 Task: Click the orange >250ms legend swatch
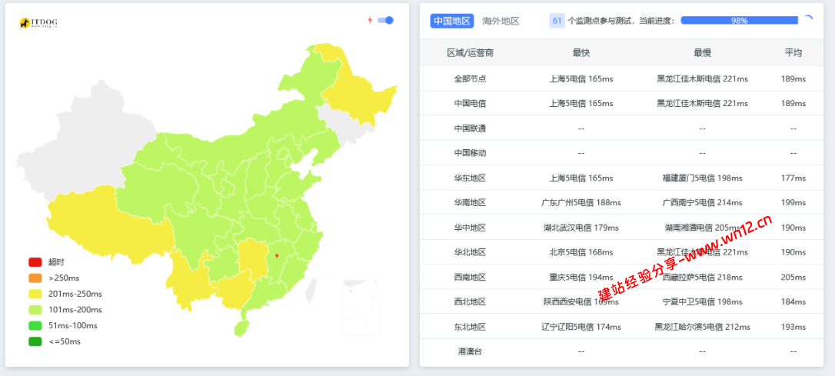(35, 278)
